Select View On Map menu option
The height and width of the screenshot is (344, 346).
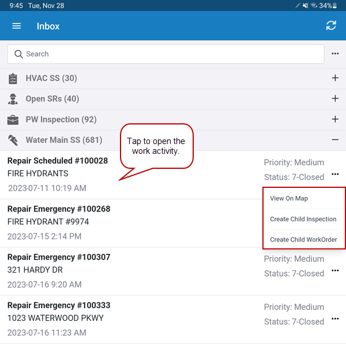point(289,198)
